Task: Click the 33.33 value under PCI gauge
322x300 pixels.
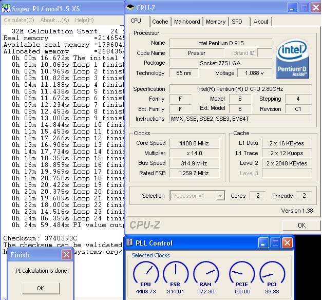Action: pos(272,291)
